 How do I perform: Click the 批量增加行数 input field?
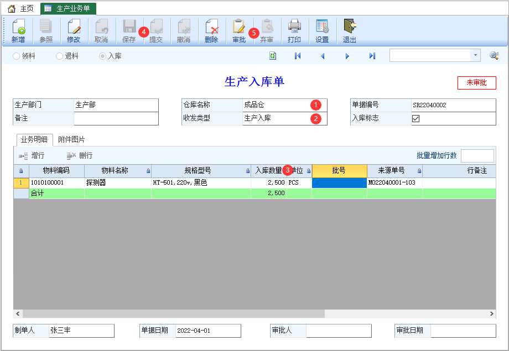tap(477, 156)
